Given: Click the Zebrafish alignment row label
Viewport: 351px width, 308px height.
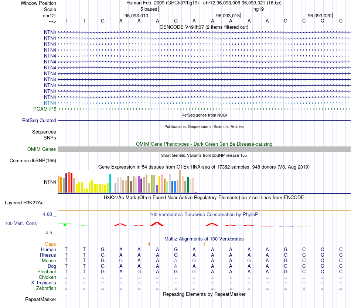Looking at the screenshot, I should click(46, 288).
